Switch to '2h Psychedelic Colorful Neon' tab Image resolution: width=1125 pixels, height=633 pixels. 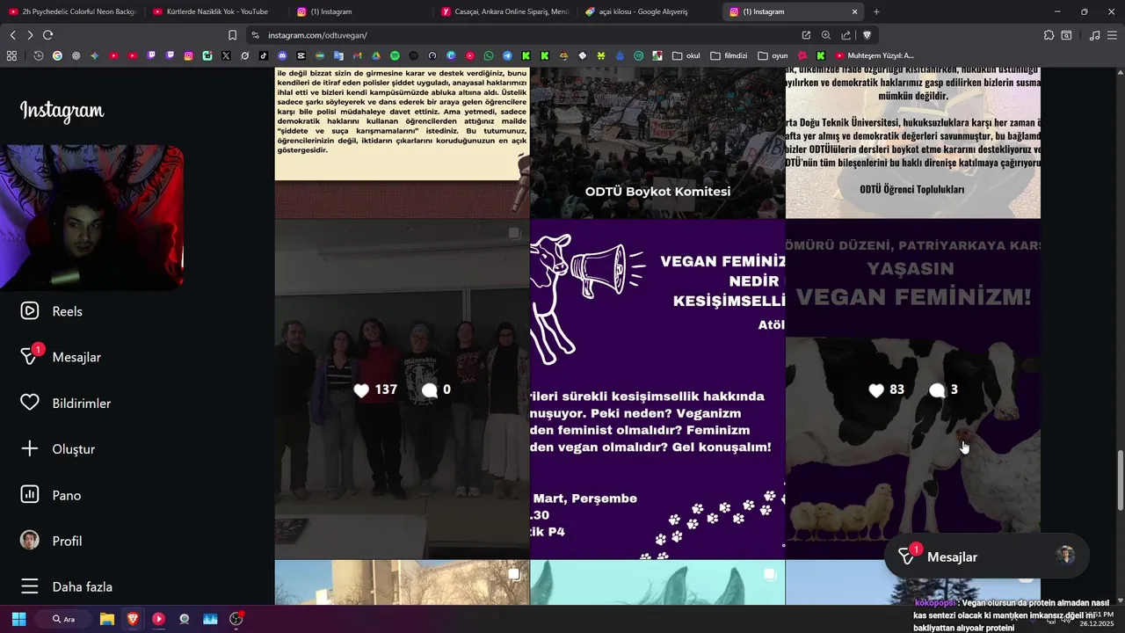[72, 11]
